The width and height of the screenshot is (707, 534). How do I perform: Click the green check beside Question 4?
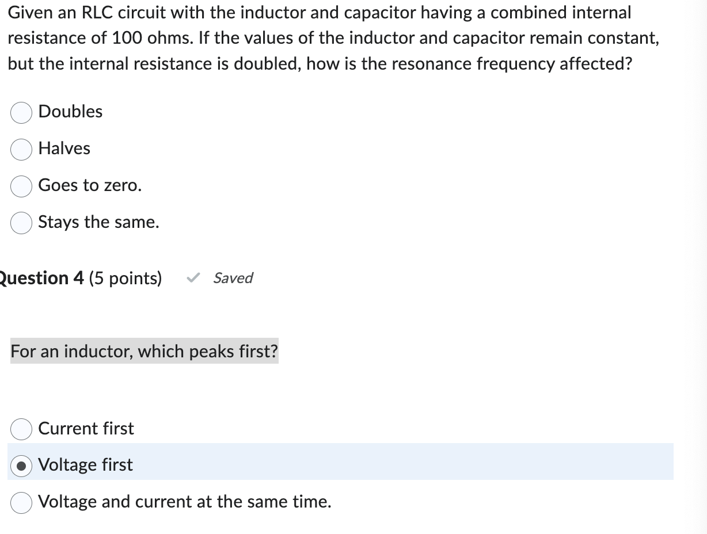coord(193,278)
